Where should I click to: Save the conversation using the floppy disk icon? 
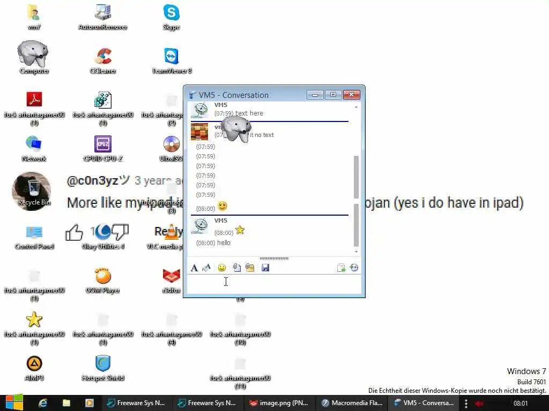pyautogui.click(x=265, y=268)
